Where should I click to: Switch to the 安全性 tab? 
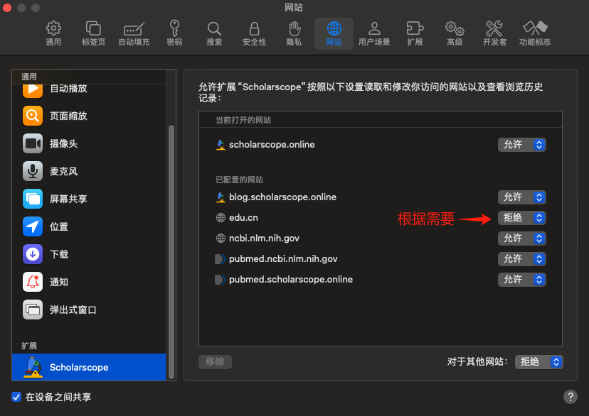(254, 33)
